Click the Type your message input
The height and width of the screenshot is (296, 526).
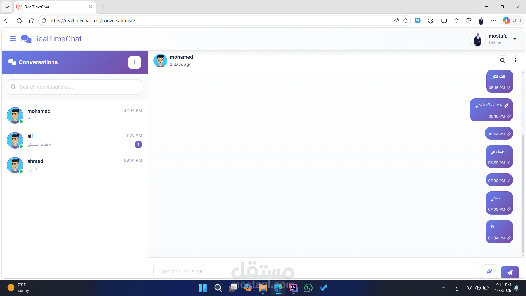315,271
